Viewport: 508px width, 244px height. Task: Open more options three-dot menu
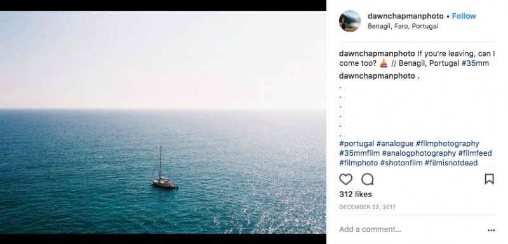[491, 231]
